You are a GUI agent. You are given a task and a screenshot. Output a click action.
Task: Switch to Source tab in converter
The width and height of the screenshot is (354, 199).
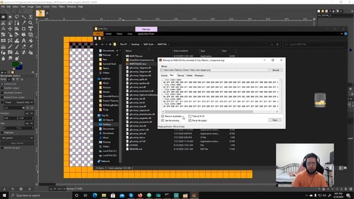164,76
